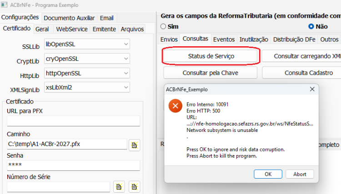Open the Emitente sub-tab
The width and height of the screenshot is (341, 194).
coord(104,29)
